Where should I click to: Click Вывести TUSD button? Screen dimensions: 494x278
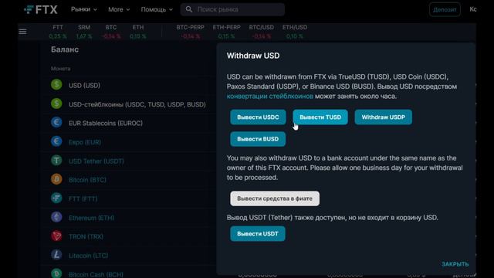click(320, 117)
